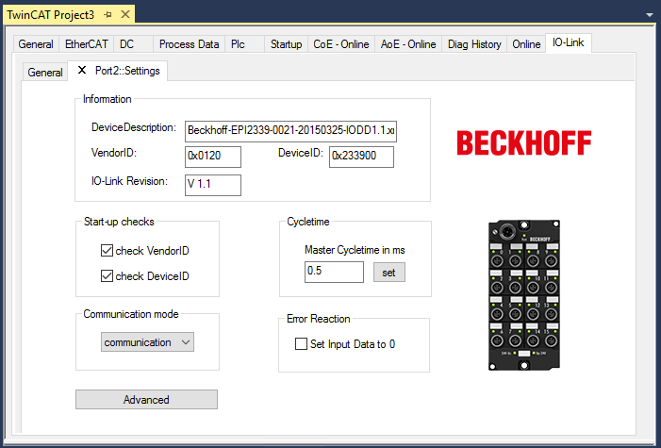
Task: Click the DeviceID field showing 0x233900
Action: 361,157
